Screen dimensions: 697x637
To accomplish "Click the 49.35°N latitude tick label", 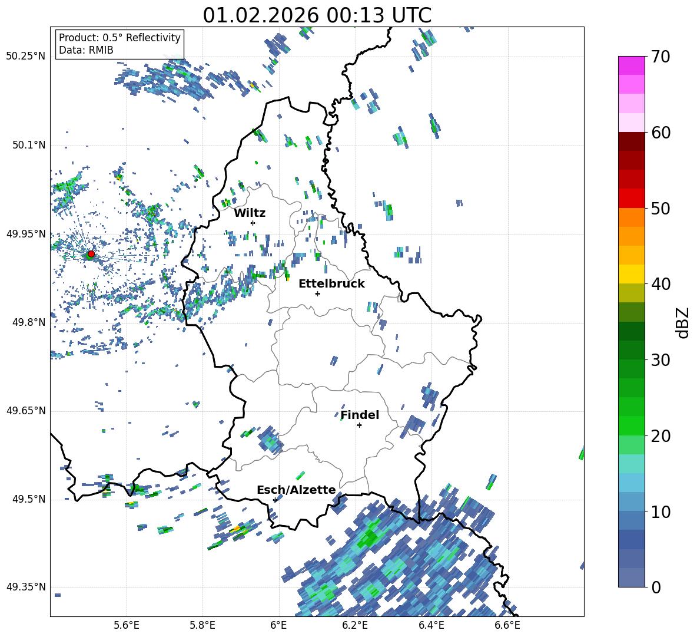I will [x=26, y=588].
